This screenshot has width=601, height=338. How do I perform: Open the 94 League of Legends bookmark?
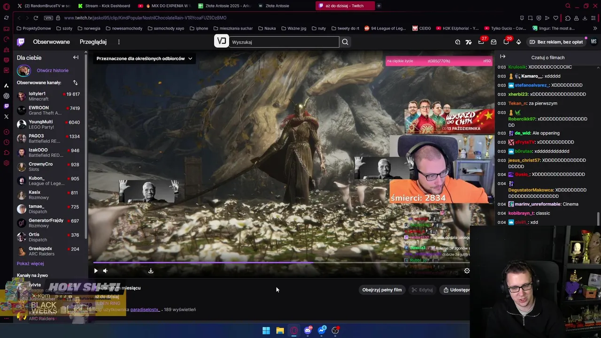(x=385, y=28)
